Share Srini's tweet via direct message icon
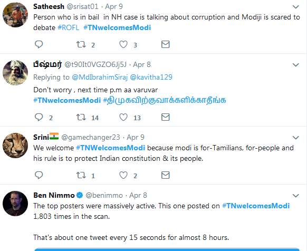 (166, 175)
